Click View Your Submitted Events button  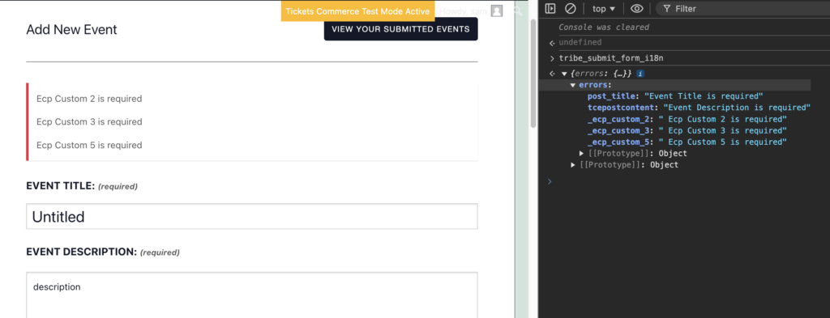[x=400, y=29]
